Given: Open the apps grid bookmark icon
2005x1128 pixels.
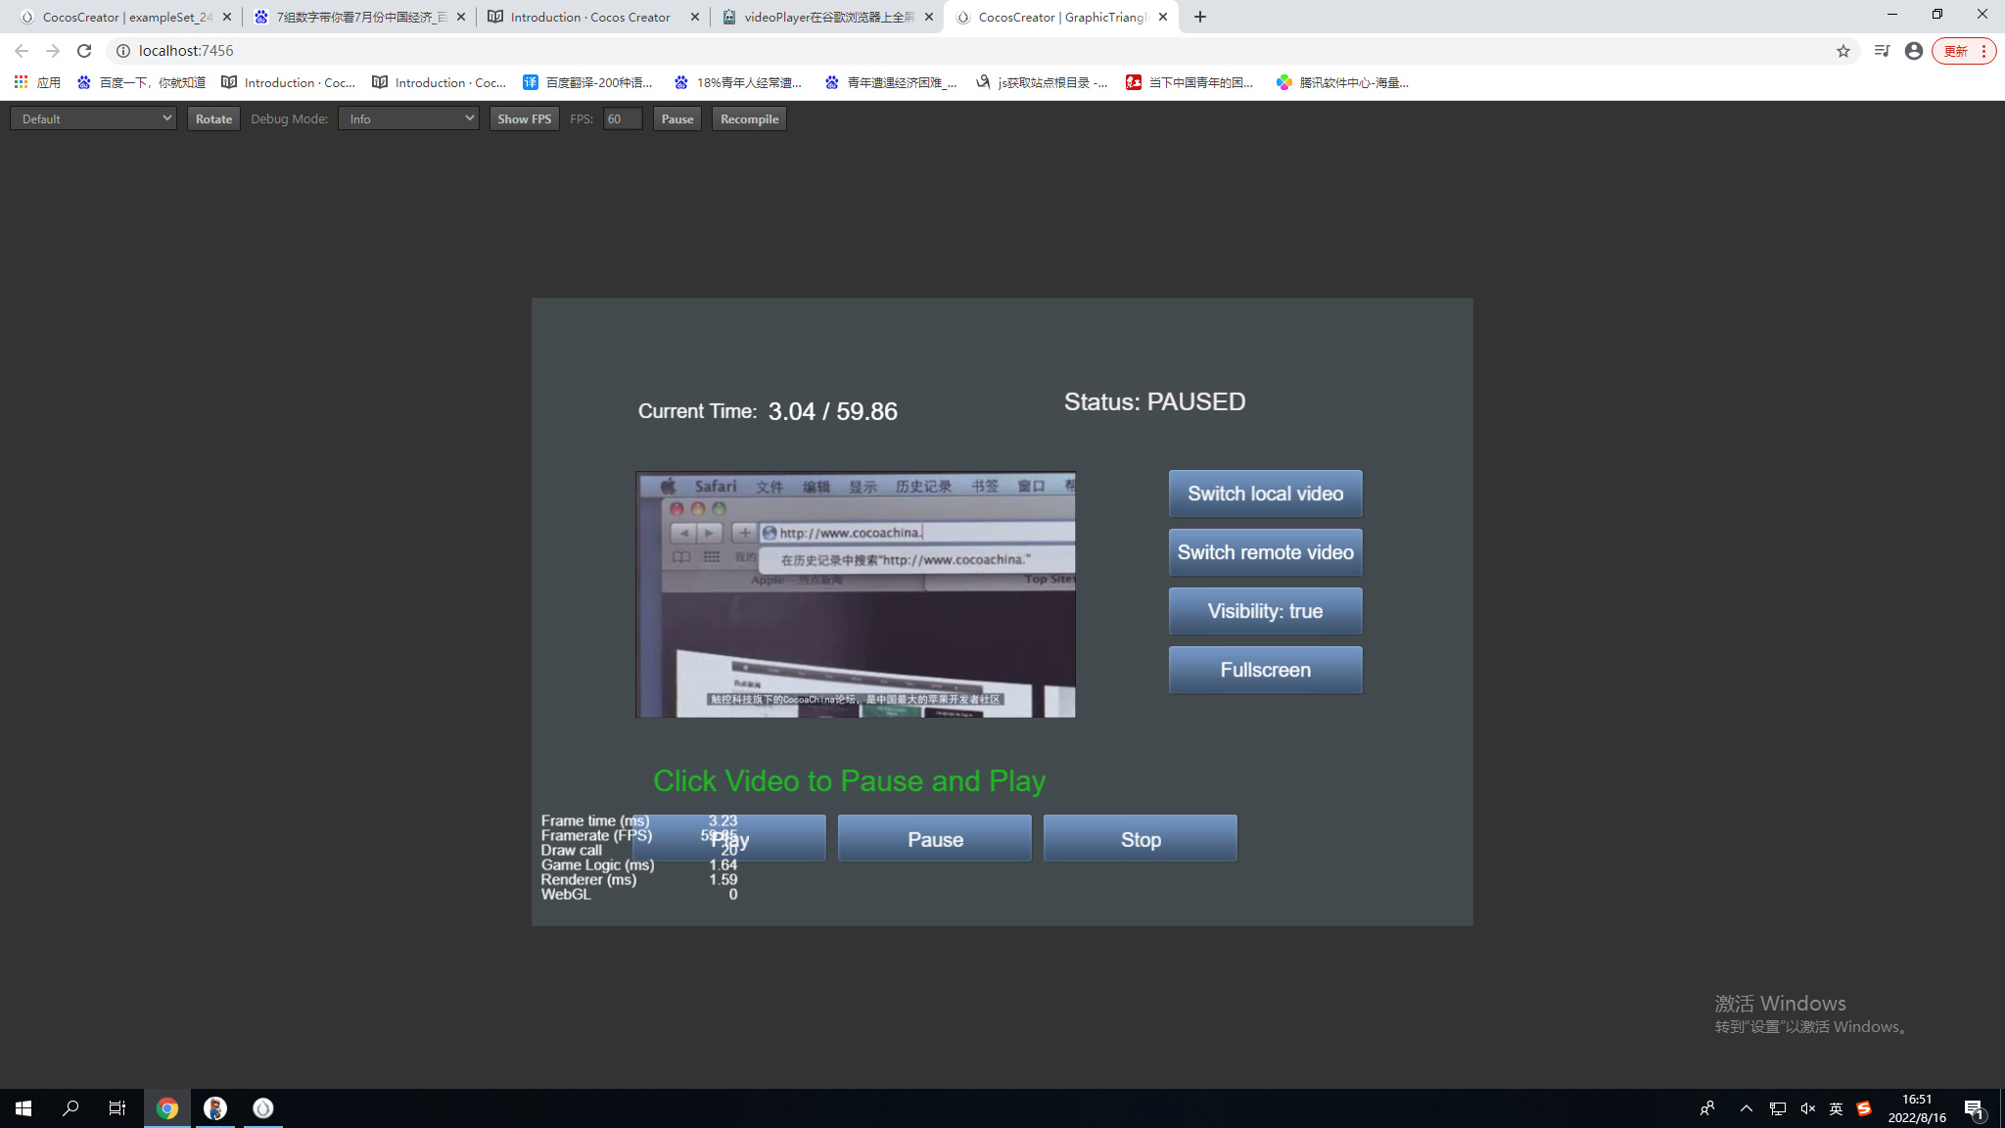Looking at the screenshot, I should [21, 82].
